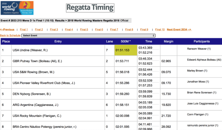
Task: Return via Back to Schedule link
Action: pyautogui.click(x=10, y=36)
